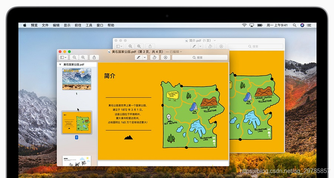
Task: Zoom out in 黄石国家公园 window
Action: coord(74,57)
